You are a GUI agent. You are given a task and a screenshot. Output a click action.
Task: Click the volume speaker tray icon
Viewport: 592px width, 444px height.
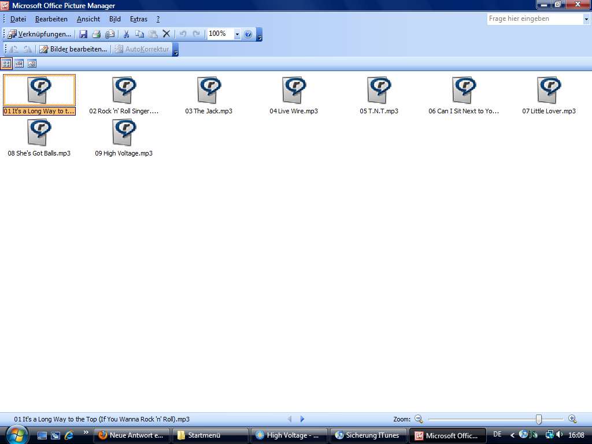[560, 435]
